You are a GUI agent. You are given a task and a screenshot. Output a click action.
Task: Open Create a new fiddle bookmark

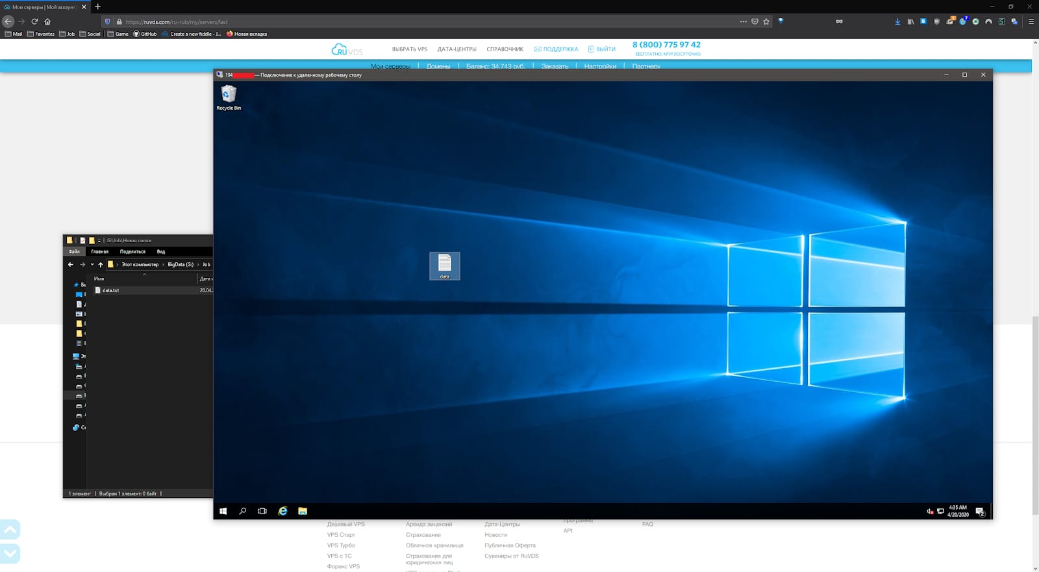tap(192, 34)
